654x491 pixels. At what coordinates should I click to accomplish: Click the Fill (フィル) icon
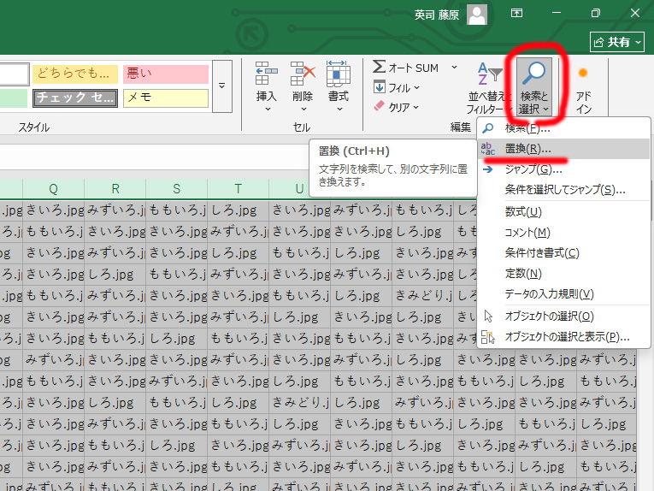click(380, 87)
